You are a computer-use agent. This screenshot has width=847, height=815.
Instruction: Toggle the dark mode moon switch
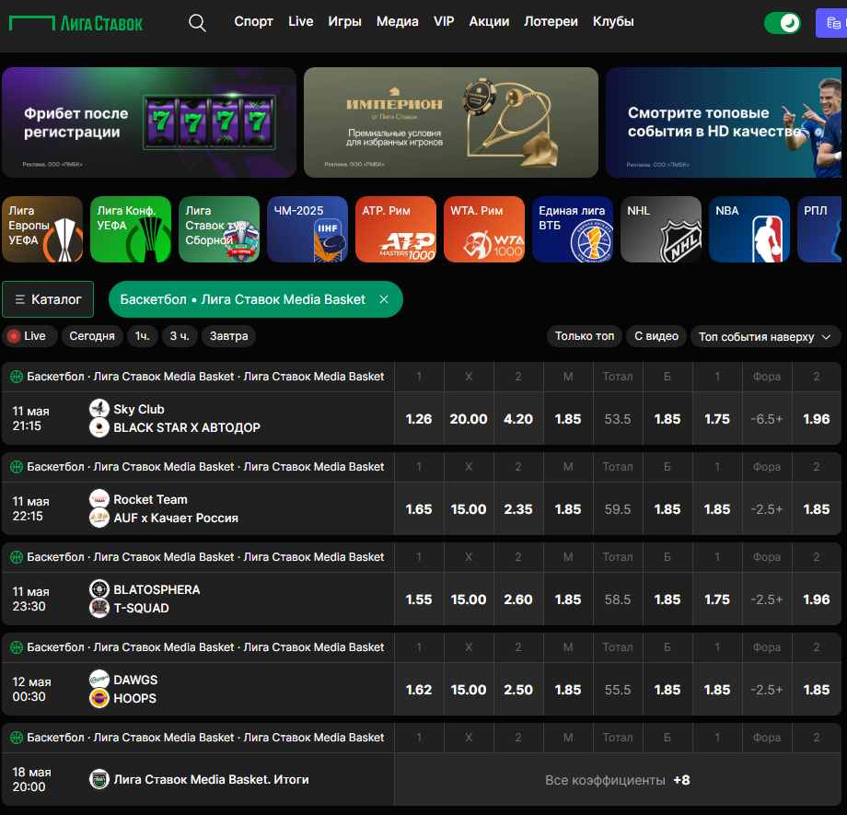coord(783,23)
